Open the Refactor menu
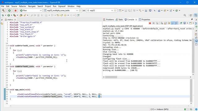Viewport: 198px width, 111px height. [23, 6]
